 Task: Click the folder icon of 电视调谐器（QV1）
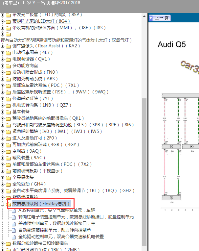click(x=8, y=60)
